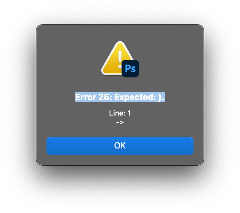Click the top tip of the warning triangle
This screenshot has height=213, width=240.
click(x=120, y=43)
